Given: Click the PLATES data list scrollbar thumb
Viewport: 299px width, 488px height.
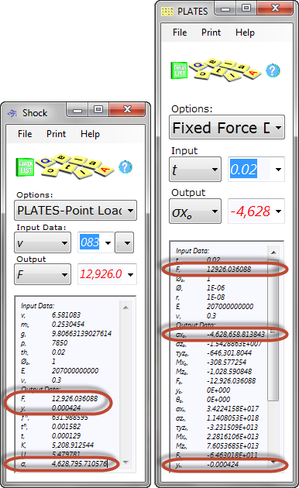Looking at the screenshot, I should click(273, 330).
